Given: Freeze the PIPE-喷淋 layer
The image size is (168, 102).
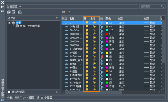Looking at the screenshot, I should [x=94, y=86].
